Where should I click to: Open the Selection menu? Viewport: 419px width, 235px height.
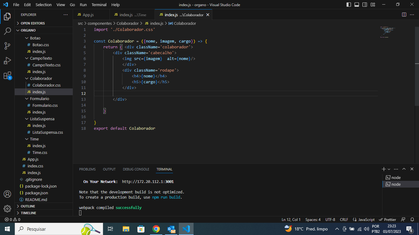point(44,5)
